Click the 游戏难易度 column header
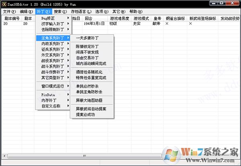Viewport: 241px width, 166px height. coord(120,18)
